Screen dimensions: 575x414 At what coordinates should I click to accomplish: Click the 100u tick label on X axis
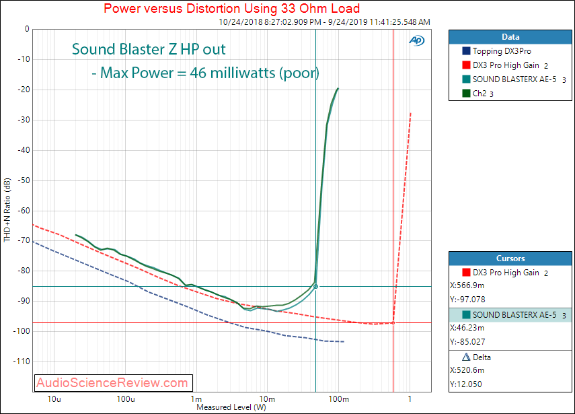click(x=125, y=399)
